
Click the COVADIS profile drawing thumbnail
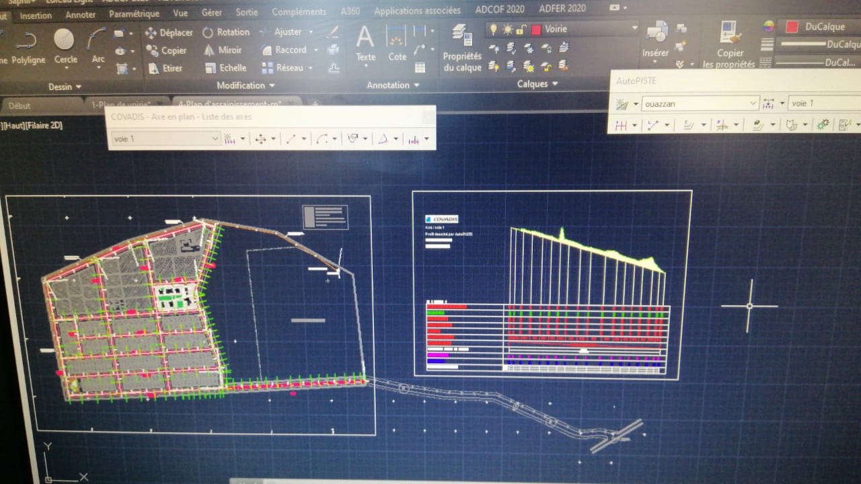[x=552, y=285]
